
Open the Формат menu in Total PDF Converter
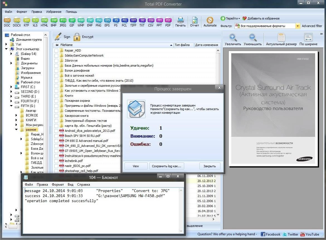(x=22, y=12)
